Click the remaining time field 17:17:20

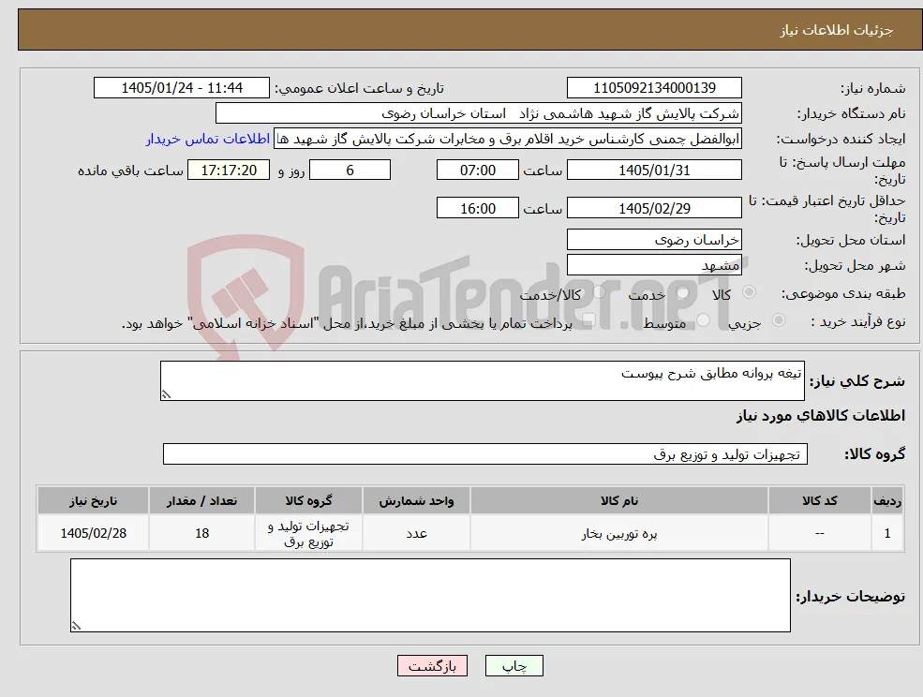click(229, 171)
